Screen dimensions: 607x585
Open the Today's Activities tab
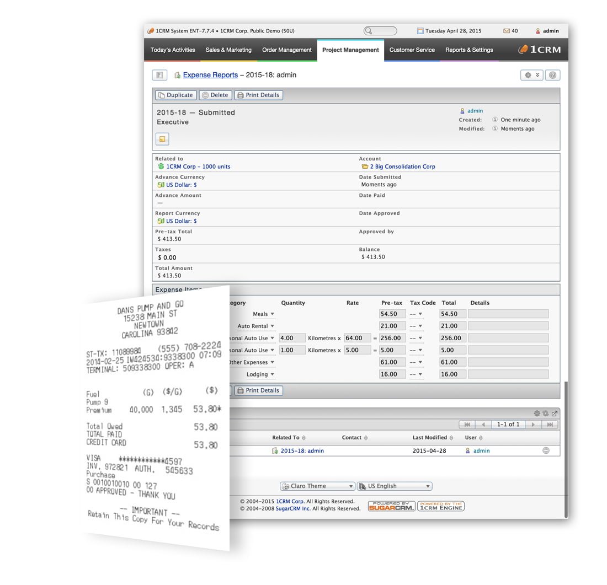coord(173,50)
